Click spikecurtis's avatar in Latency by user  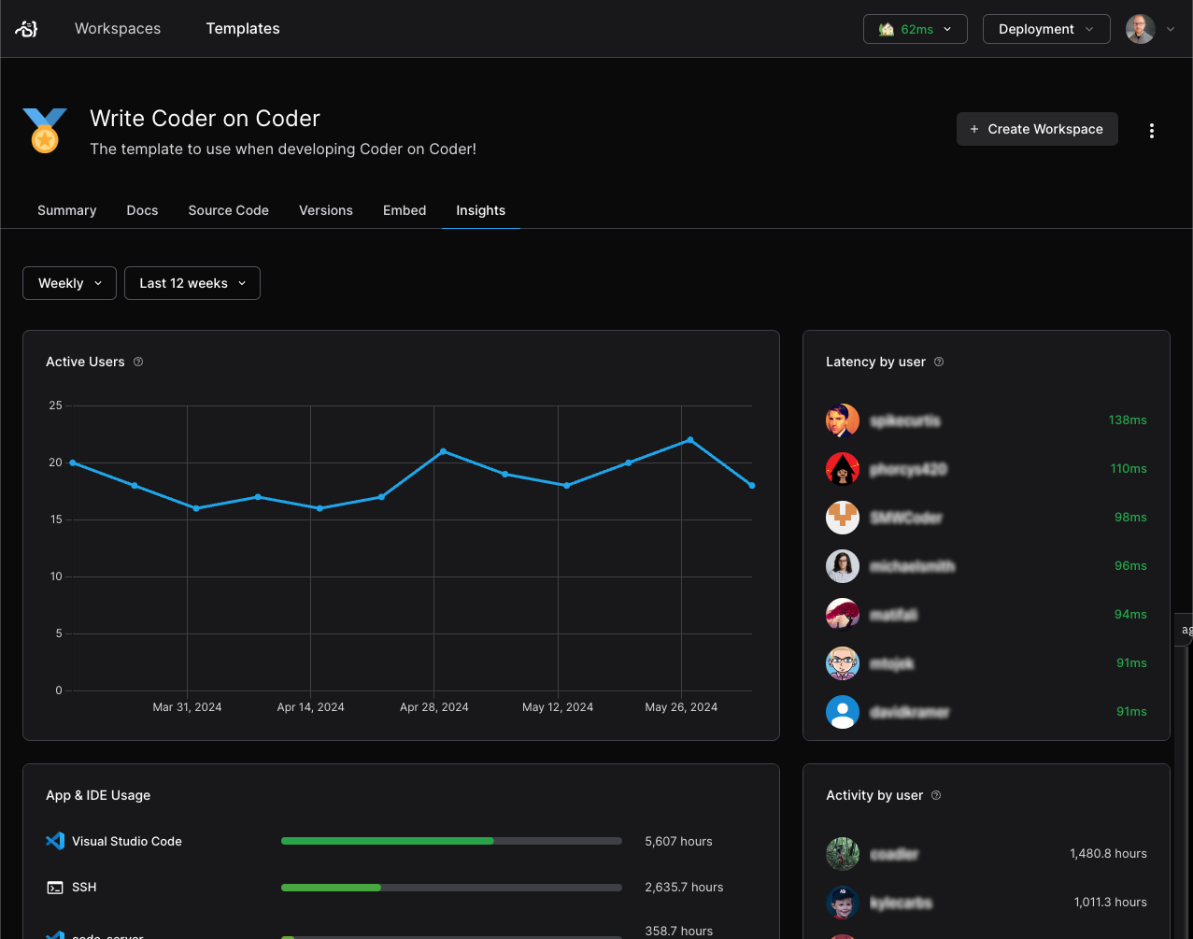pos(842,420)
